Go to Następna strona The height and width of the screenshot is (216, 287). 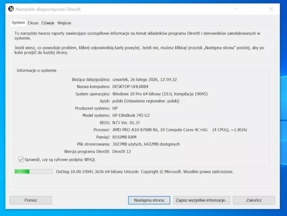tap(149, 200)
